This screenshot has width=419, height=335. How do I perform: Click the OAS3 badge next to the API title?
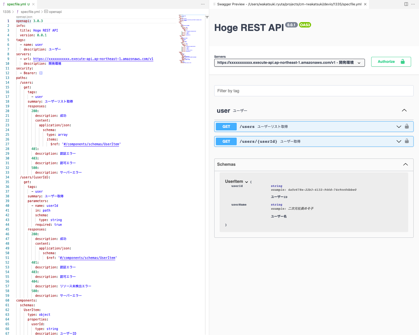click(305, 25)
